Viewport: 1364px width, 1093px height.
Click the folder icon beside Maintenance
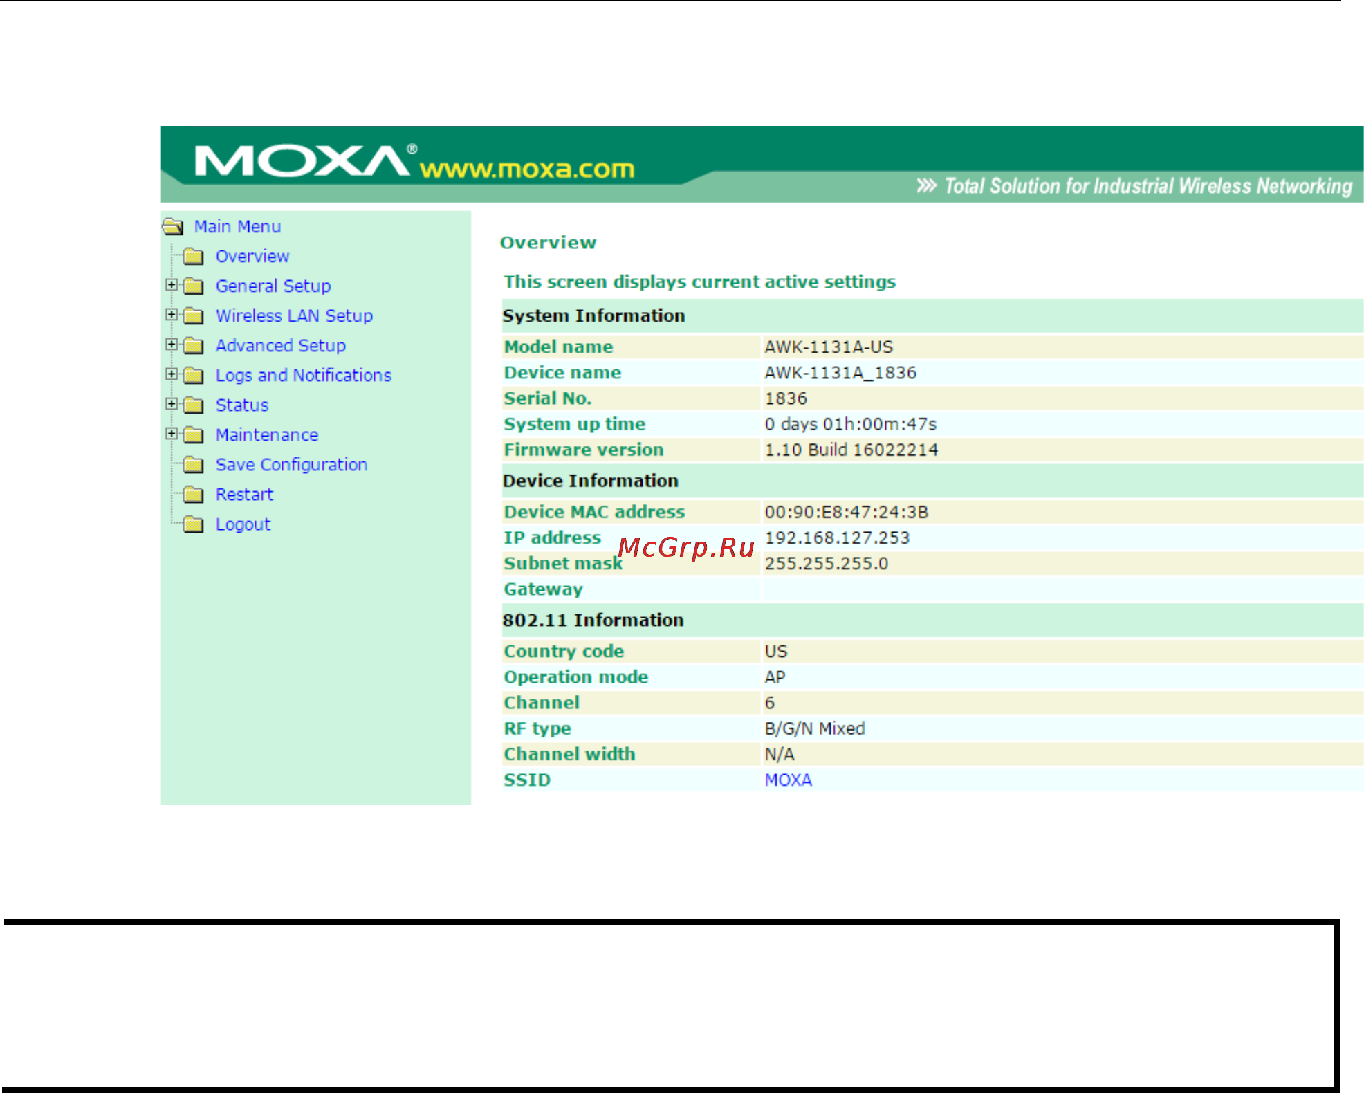(x=194, y=435)
